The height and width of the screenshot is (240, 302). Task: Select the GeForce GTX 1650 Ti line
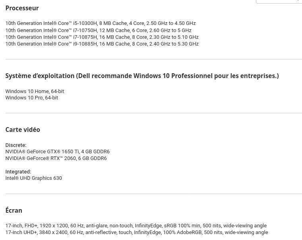click(57, 152)
